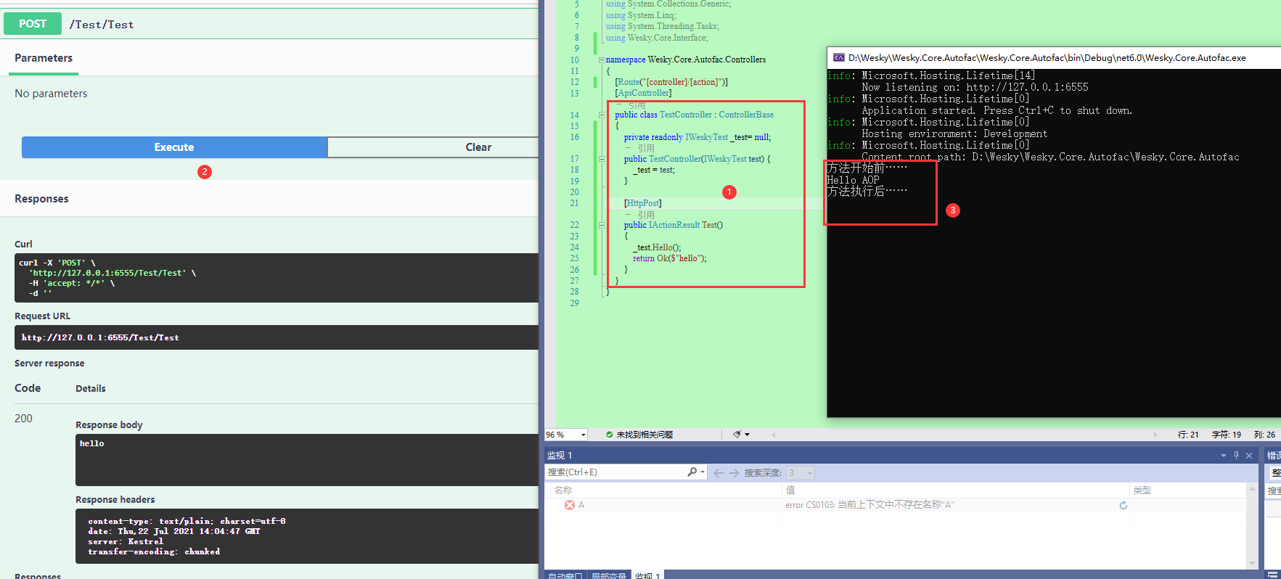Image resolution: width=1281 pixels, height=579 pixels.
Task: Collapse the namespace Wesky.Core.Autofac.Controllers block
Action: (601, 60)
